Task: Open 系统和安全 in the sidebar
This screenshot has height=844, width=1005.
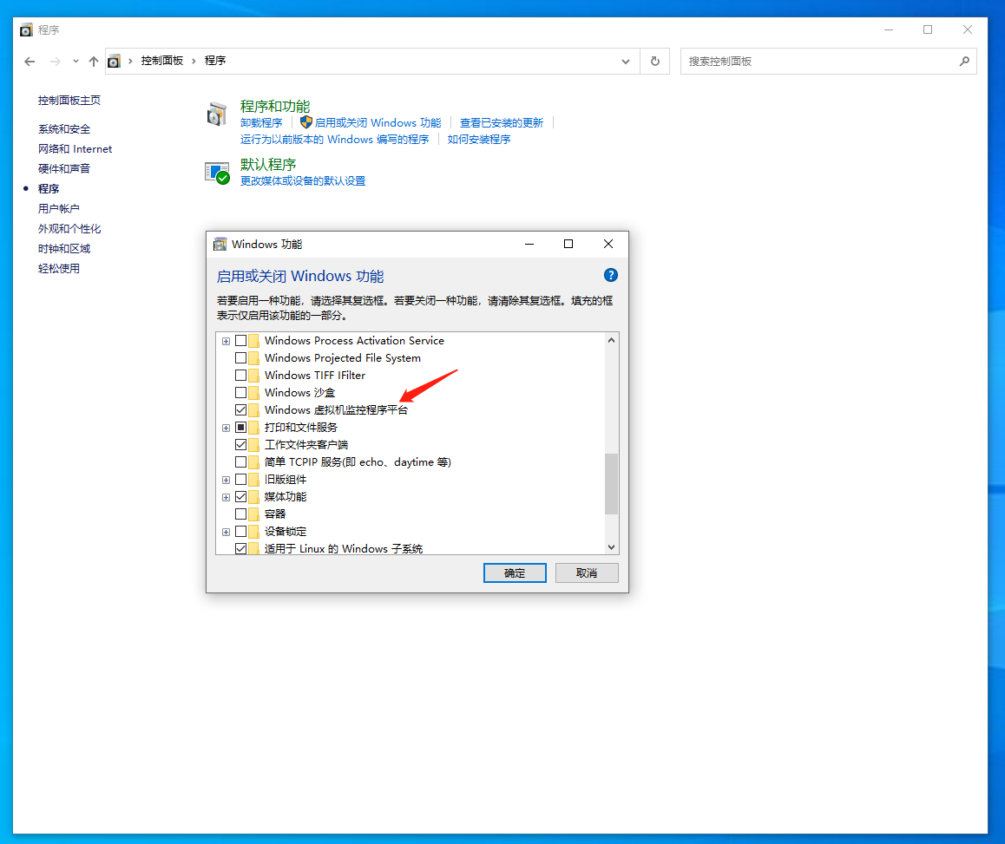Action: tap(64, 129)
